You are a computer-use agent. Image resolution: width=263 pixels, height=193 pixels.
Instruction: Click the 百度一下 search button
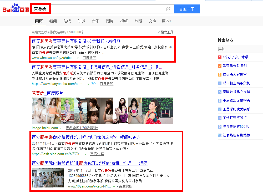click(187, 9)
